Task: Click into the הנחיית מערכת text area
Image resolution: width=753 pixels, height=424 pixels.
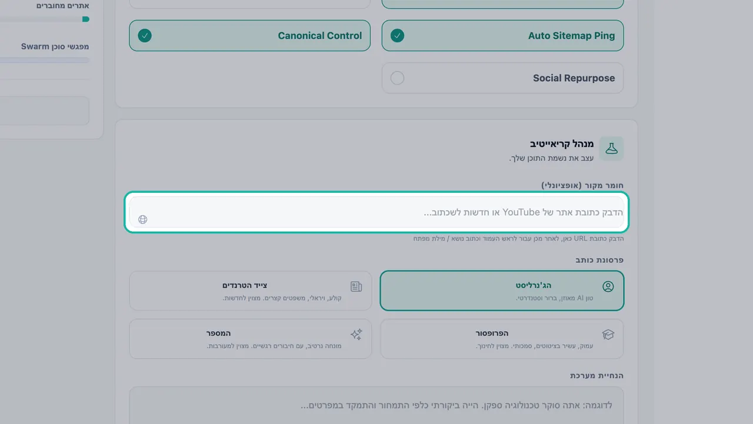Action: 376,405
